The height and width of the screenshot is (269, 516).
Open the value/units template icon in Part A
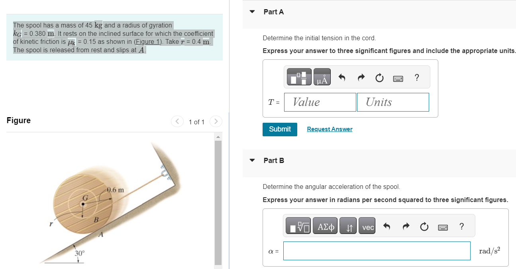[299, 77]
